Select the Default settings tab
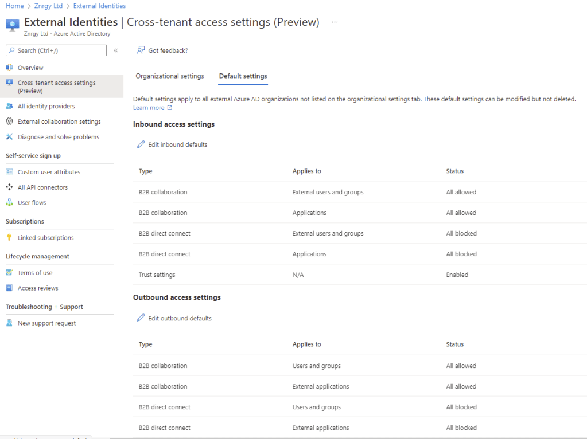The height and width of the screenshot is (439, 587). [243, 76]
